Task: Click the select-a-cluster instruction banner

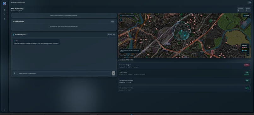Action: coord(64,15)
